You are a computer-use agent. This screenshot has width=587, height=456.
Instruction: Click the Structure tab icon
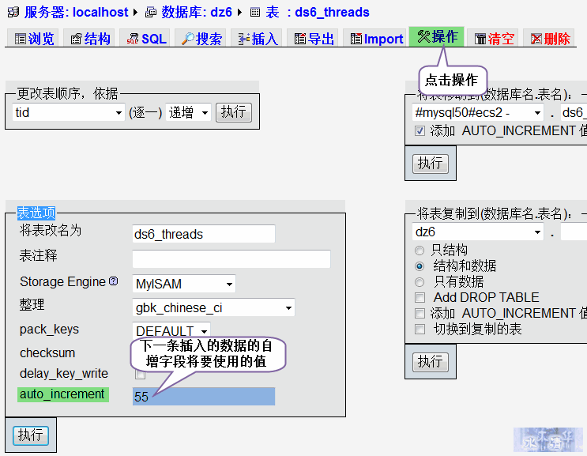coord(77,39)
